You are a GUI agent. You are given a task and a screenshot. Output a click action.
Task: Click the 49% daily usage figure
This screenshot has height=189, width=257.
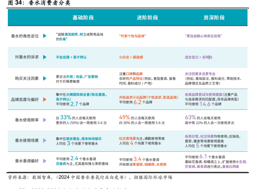[124, 117]
